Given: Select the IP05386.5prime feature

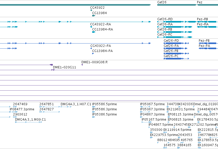Looking at the screenshot, I should (94, 117).
